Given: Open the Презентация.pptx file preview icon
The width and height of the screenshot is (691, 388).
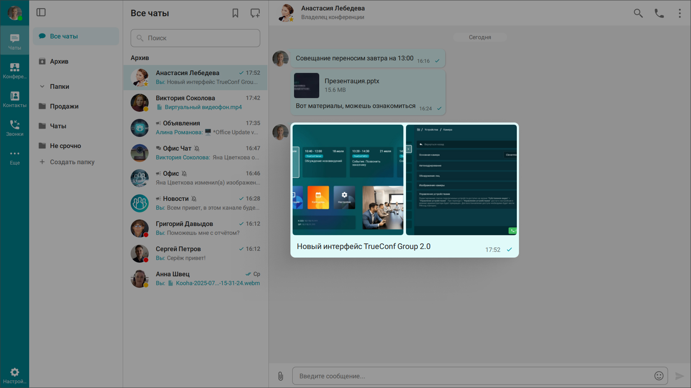Looking at the screenshot, I should tap(306, 86).
